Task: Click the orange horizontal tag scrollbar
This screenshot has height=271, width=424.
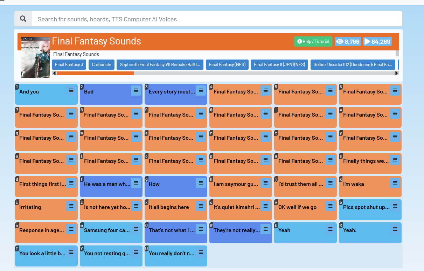Action: coord(95,73)
